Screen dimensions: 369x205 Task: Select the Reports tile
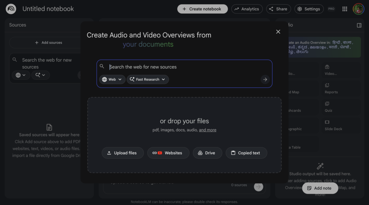341,88
